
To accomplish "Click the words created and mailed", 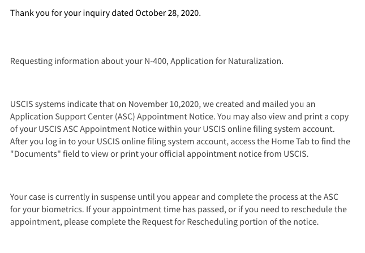I will click(252, 104).
